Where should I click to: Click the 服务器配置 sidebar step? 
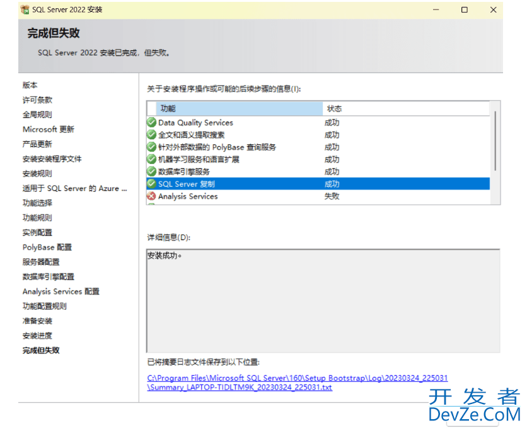click(x=41, y=262)
